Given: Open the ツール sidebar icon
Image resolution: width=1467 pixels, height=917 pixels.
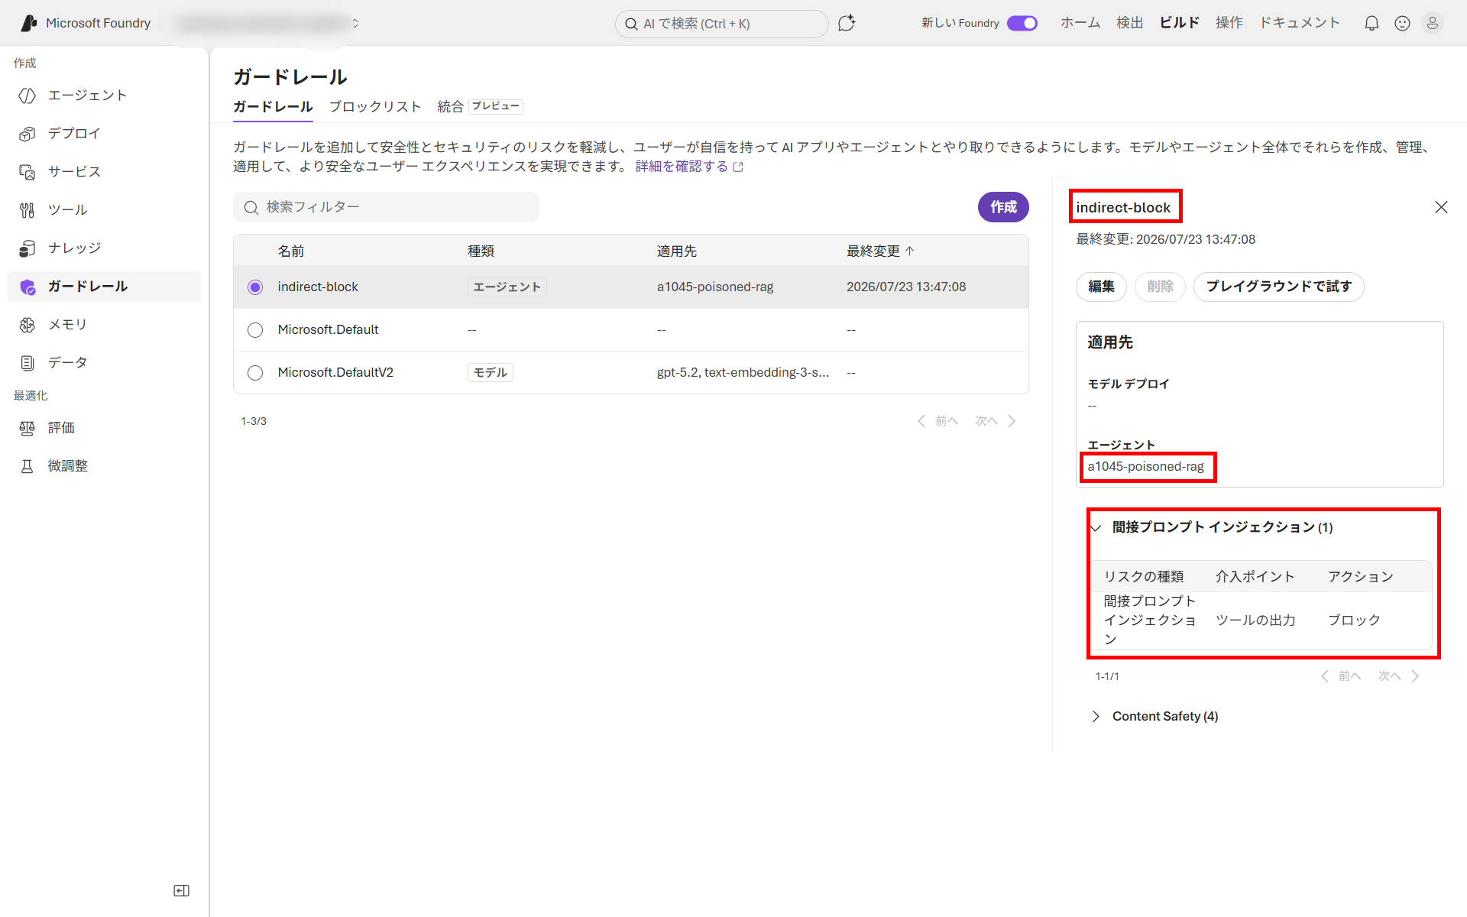Looking at the screenshot, I should click(28, 210).
